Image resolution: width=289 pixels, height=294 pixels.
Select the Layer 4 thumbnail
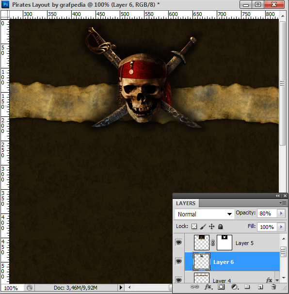[x=202, y=278]
